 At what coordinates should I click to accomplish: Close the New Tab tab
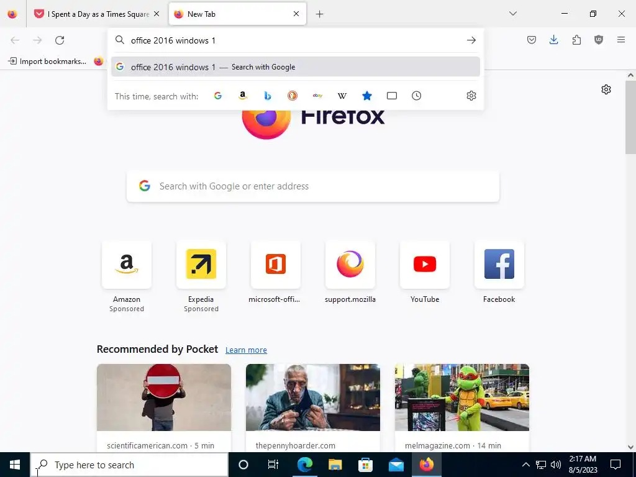point(296,14)
